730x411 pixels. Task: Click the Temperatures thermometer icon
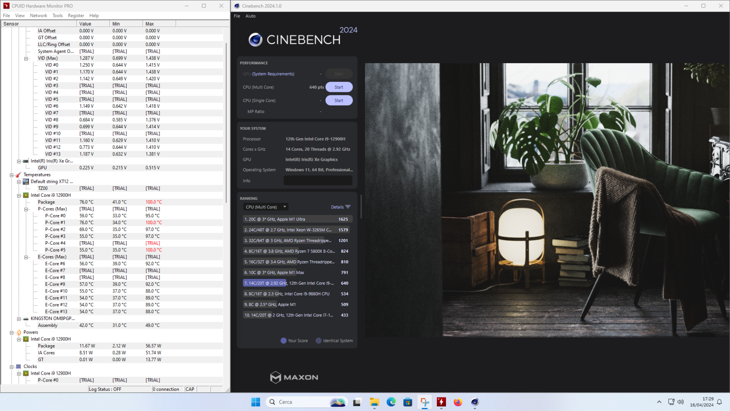19,175
